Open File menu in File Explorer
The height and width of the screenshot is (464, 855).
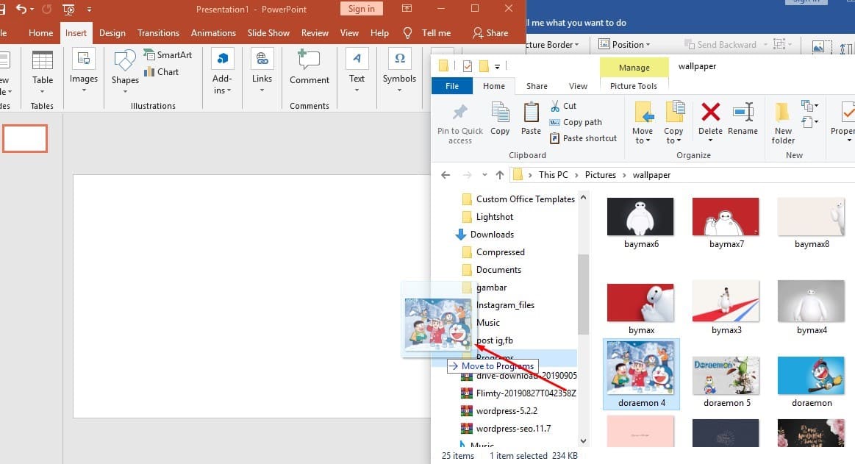click(x=451, y=86)
